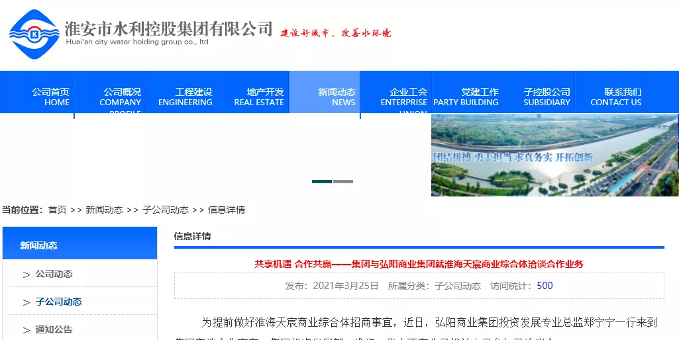Open the 公司概况 COMPANY menu item
The image size is (679, 340).
(x=120, y=97)
